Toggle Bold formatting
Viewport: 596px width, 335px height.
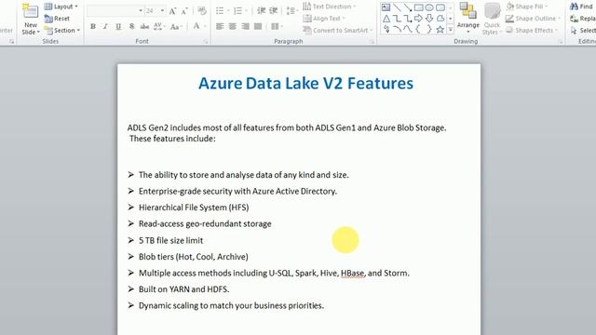93,26
